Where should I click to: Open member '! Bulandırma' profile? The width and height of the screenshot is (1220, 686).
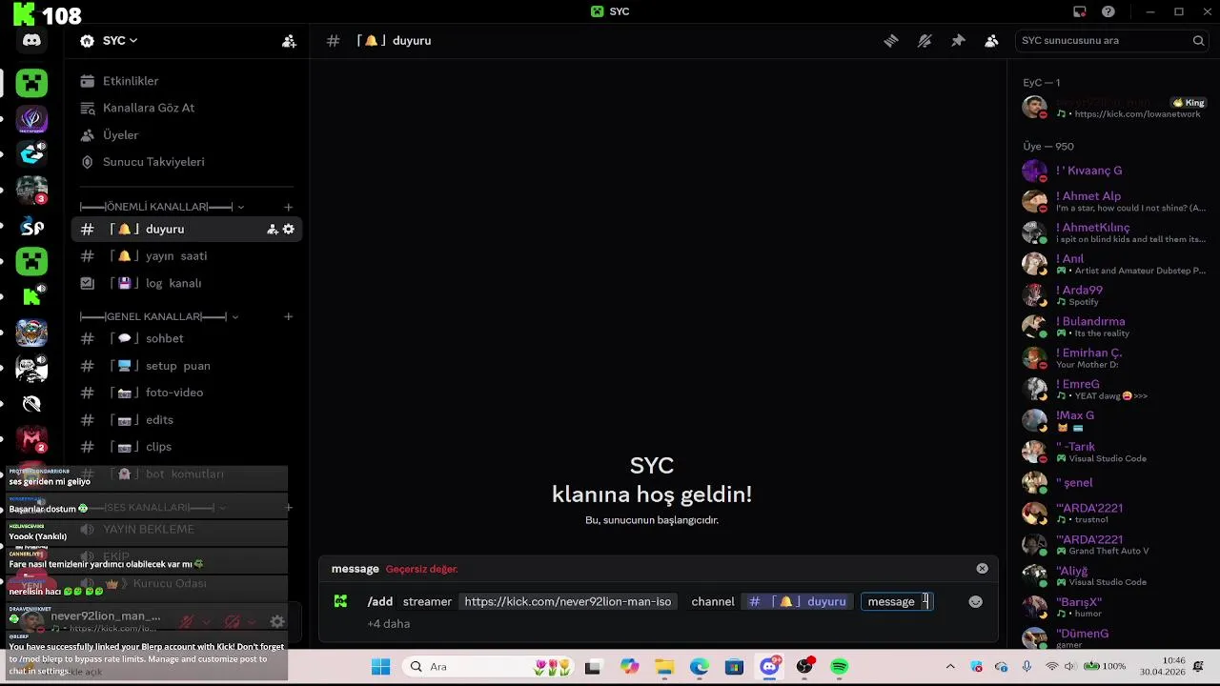[x=1113, y=327]
